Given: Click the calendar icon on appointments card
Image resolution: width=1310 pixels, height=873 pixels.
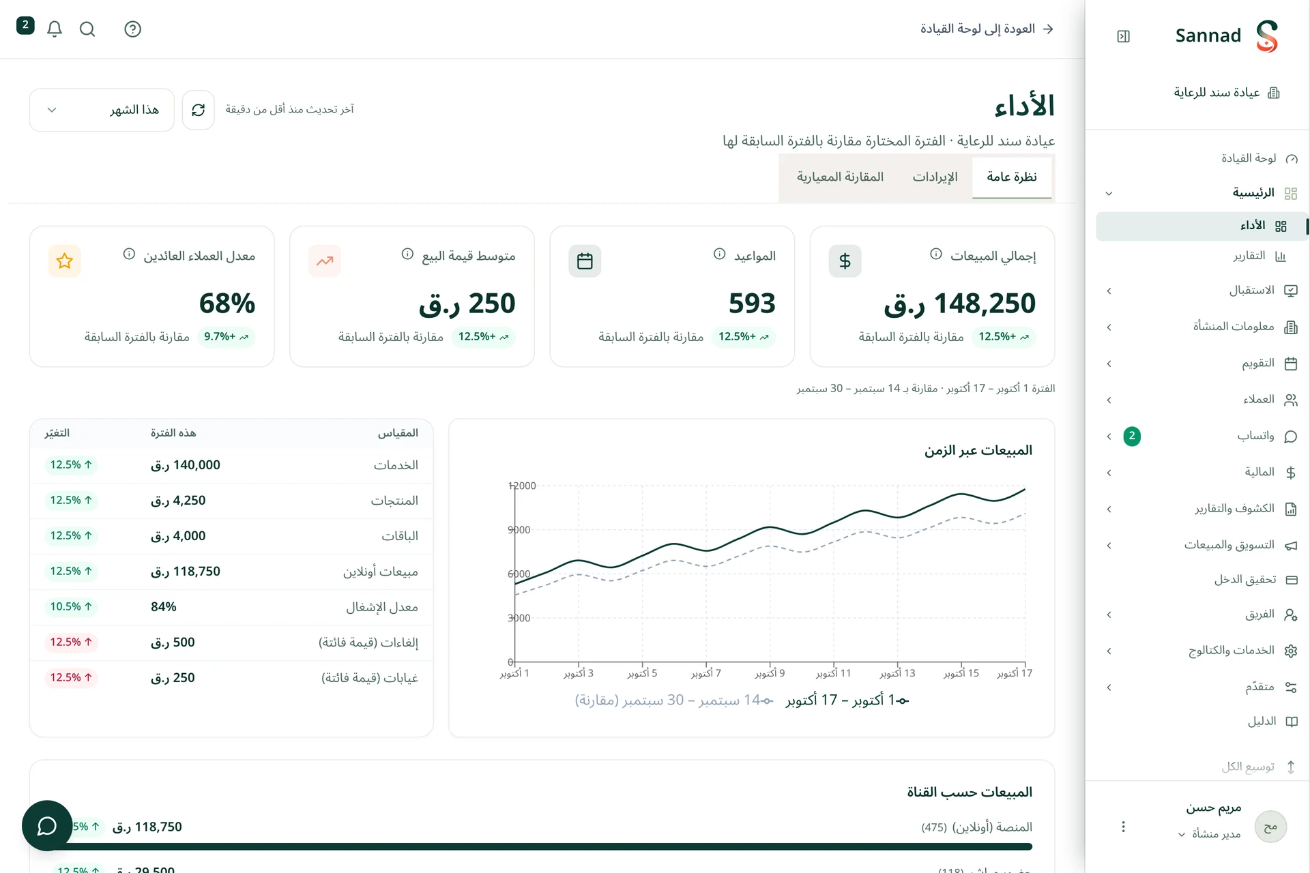Looking at the screenshot, I should (585, 261).
